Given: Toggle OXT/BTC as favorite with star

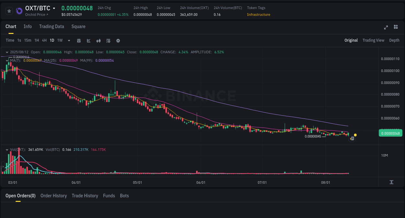Looking at the screenshot, I should tap(9, 11).
